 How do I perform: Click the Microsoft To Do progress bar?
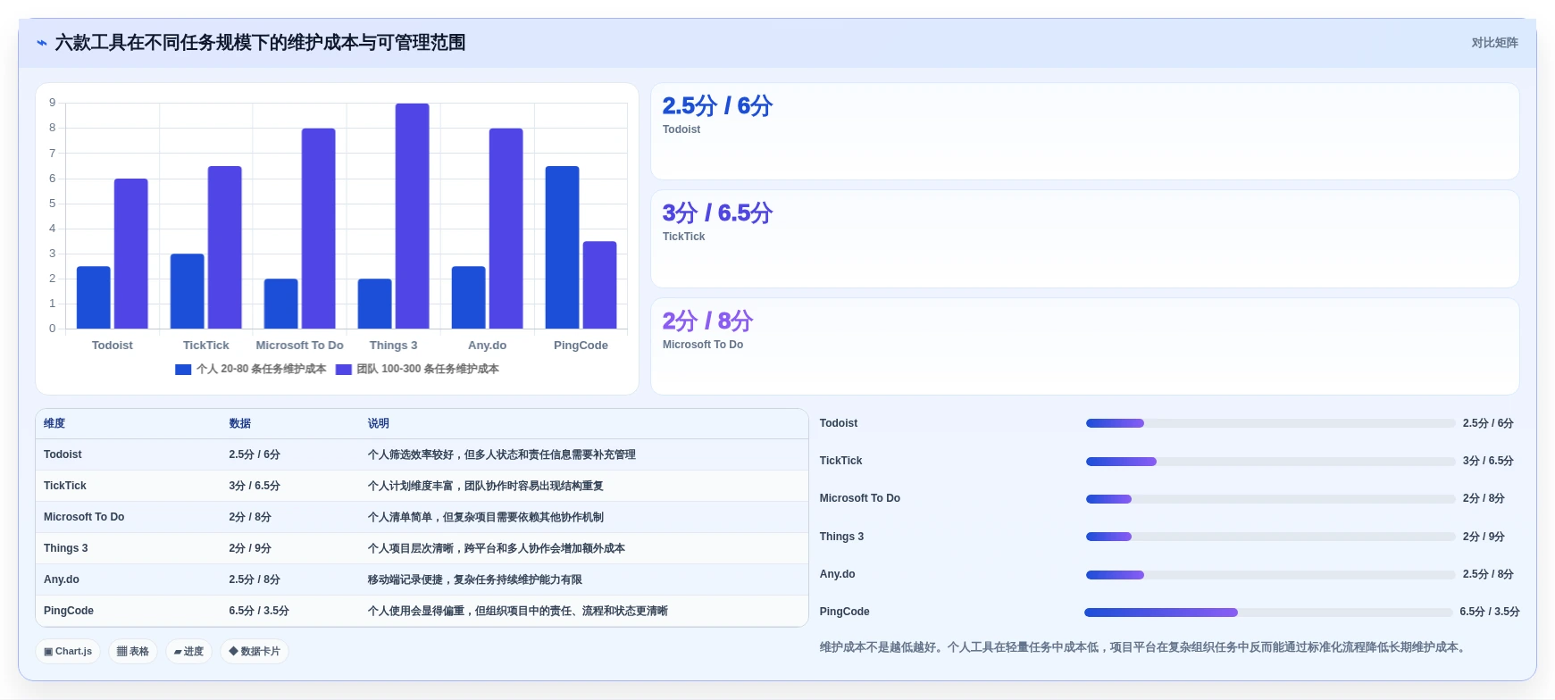1270,499
